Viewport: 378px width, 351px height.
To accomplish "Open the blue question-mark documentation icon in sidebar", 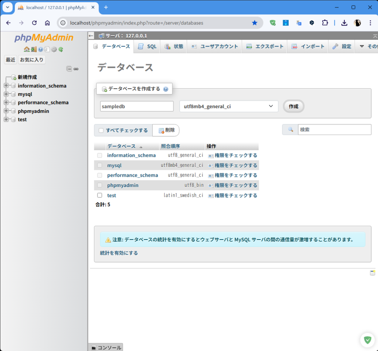I will [41, 49].
